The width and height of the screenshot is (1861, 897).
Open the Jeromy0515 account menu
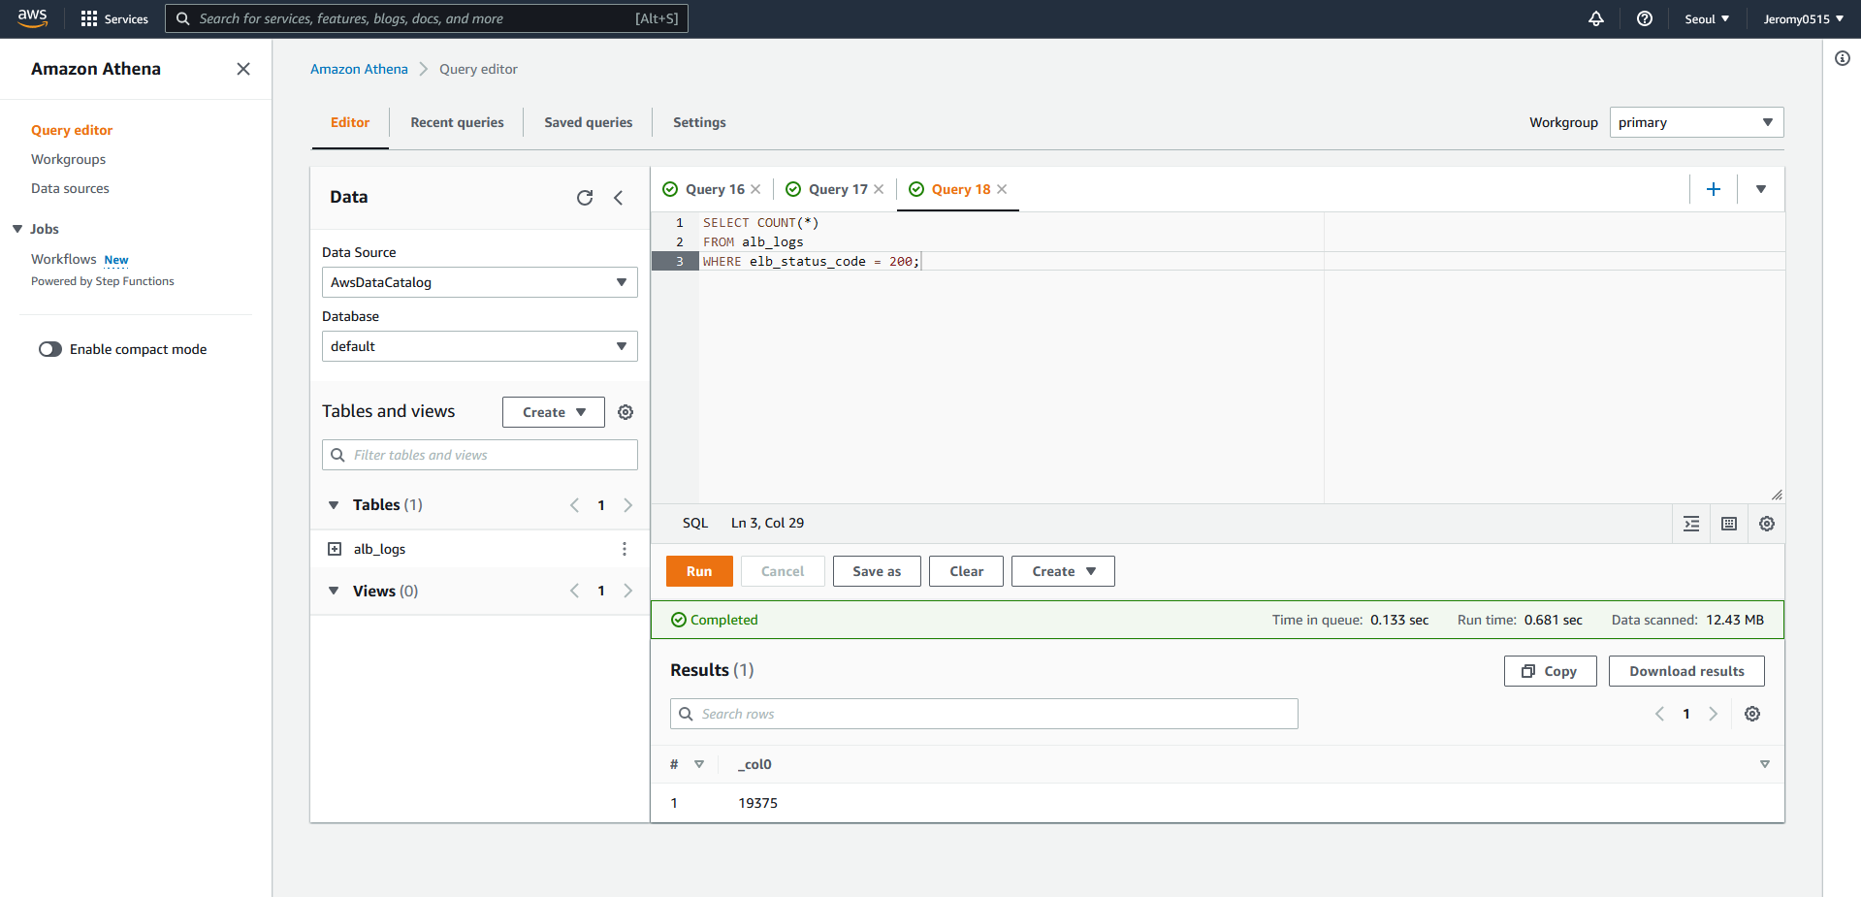(x=1804, y=19)
